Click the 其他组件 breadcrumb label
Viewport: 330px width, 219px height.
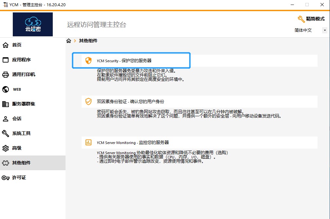coord(88,41)
